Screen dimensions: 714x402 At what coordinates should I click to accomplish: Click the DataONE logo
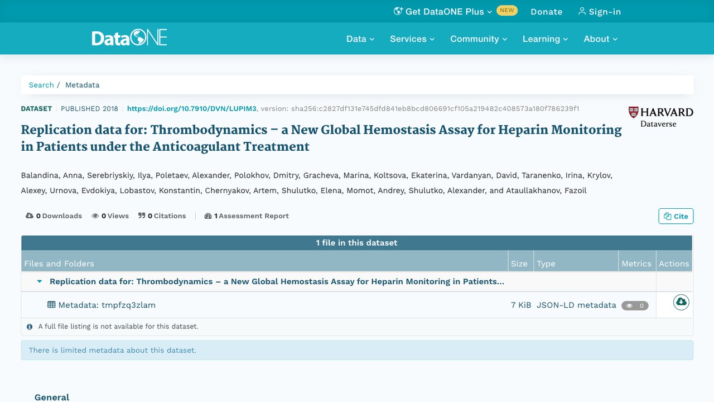129,39
